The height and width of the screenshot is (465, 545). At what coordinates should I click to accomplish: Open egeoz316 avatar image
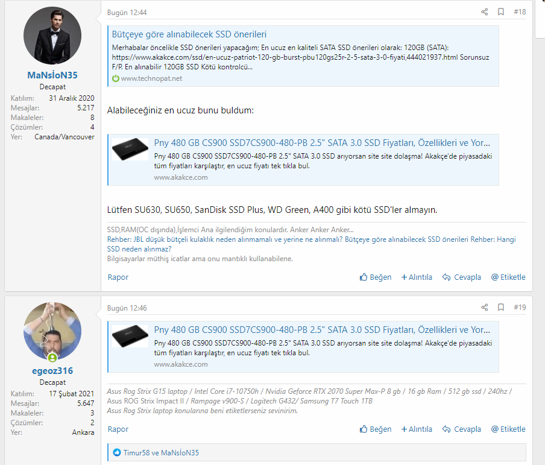coord(52,331)
